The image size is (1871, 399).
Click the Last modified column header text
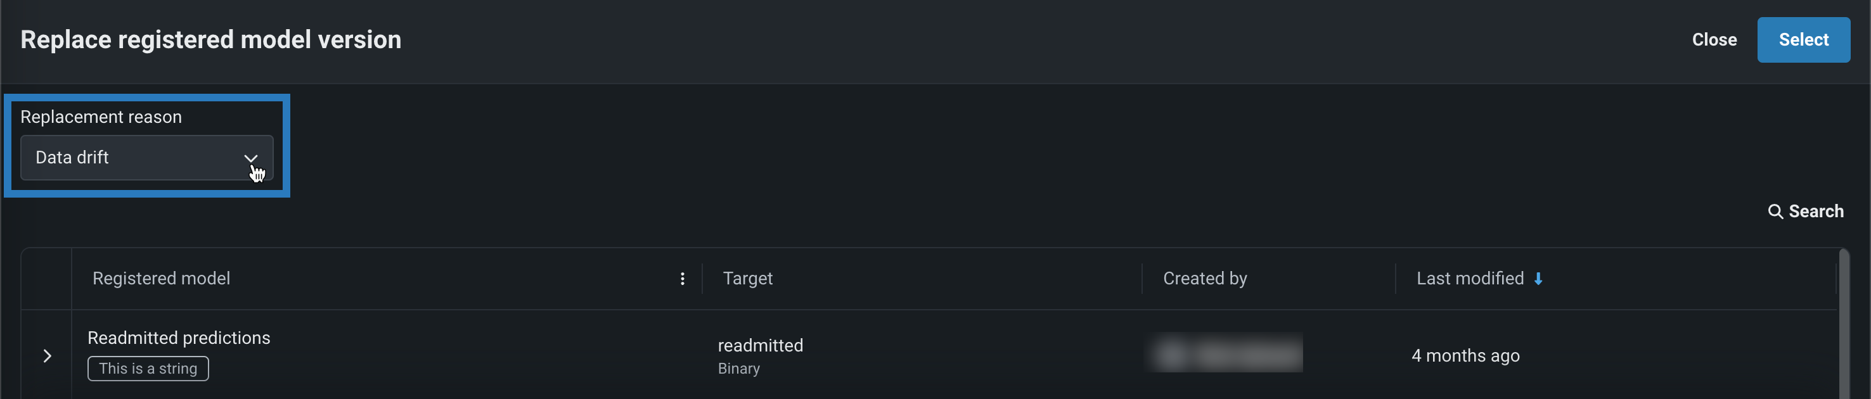tap(1469, 279)
